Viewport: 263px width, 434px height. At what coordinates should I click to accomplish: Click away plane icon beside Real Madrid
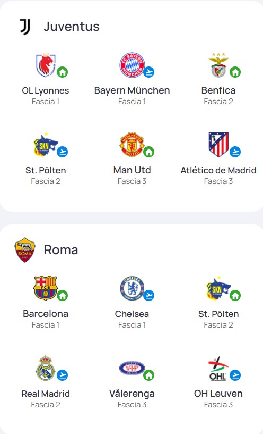pos(63,375)
